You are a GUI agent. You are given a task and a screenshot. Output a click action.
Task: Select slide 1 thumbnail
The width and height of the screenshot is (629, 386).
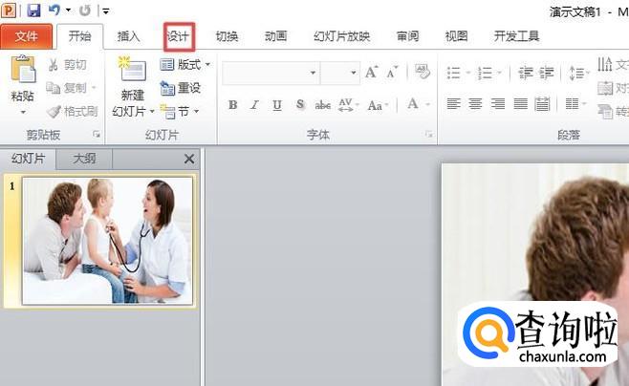tap(107, 242)
